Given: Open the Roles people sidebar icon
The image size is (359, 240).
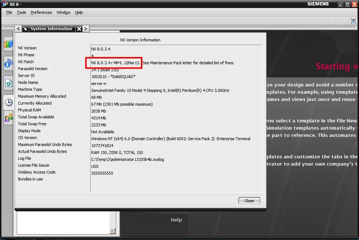Looking at the screenshot, I should pos(8,118).
